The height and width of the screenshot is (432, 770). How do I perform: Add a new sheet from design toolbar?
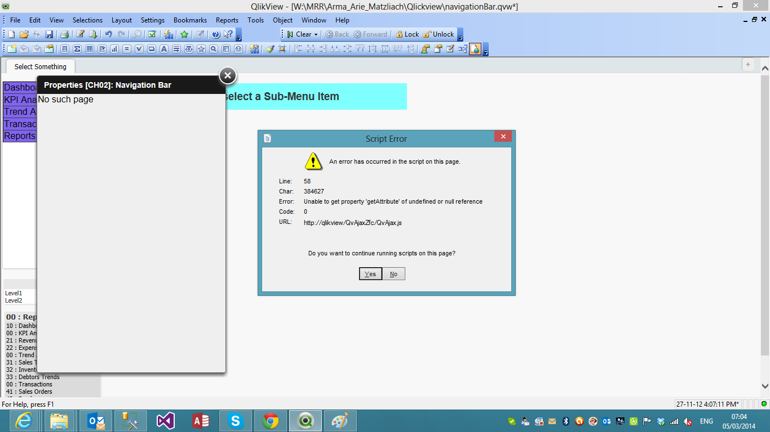[x=12, y=49]
